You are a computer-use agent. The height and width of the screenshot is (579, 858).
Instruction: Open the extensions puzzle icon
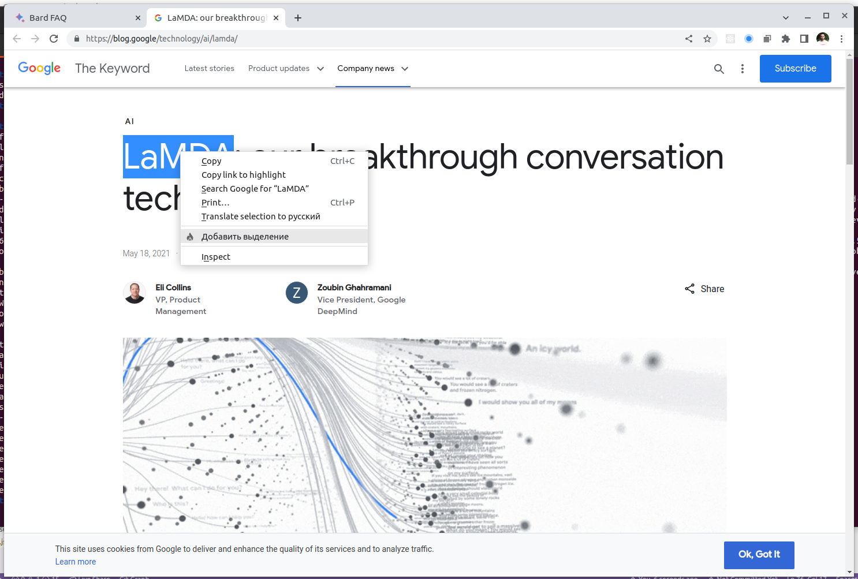point(786,39)
